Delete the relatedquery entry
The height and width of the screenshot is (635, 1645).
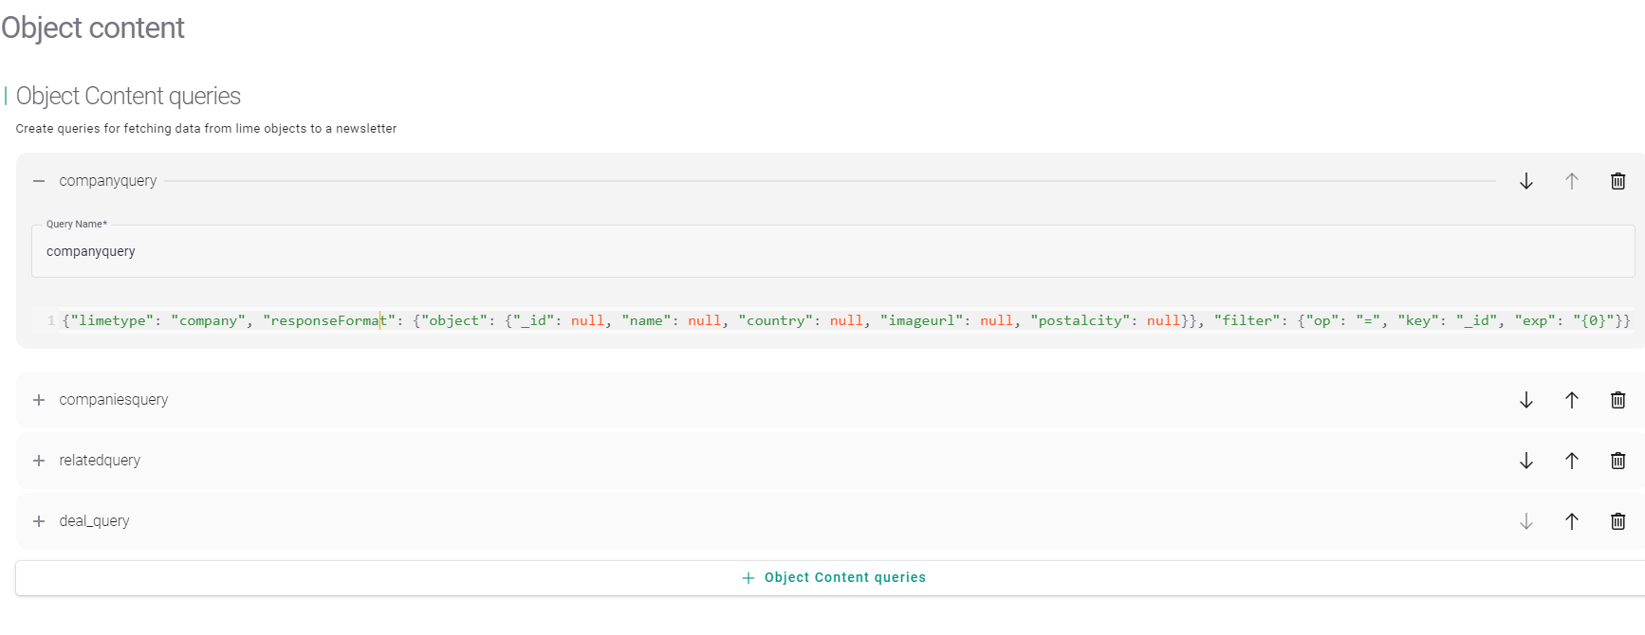click(x=1617, y=461)
